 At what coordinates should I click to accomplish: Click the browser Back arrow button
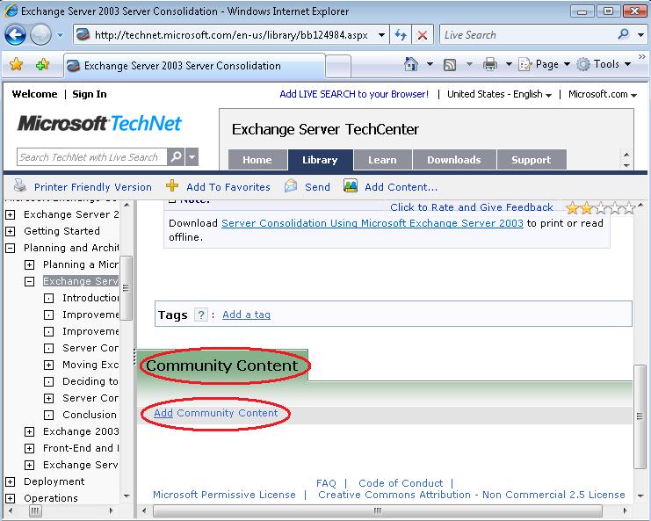pyautogui.click(x=15, y=35)
